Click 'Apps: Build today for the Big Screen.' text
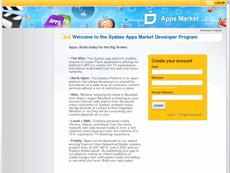230x173 pixels. 98,47
